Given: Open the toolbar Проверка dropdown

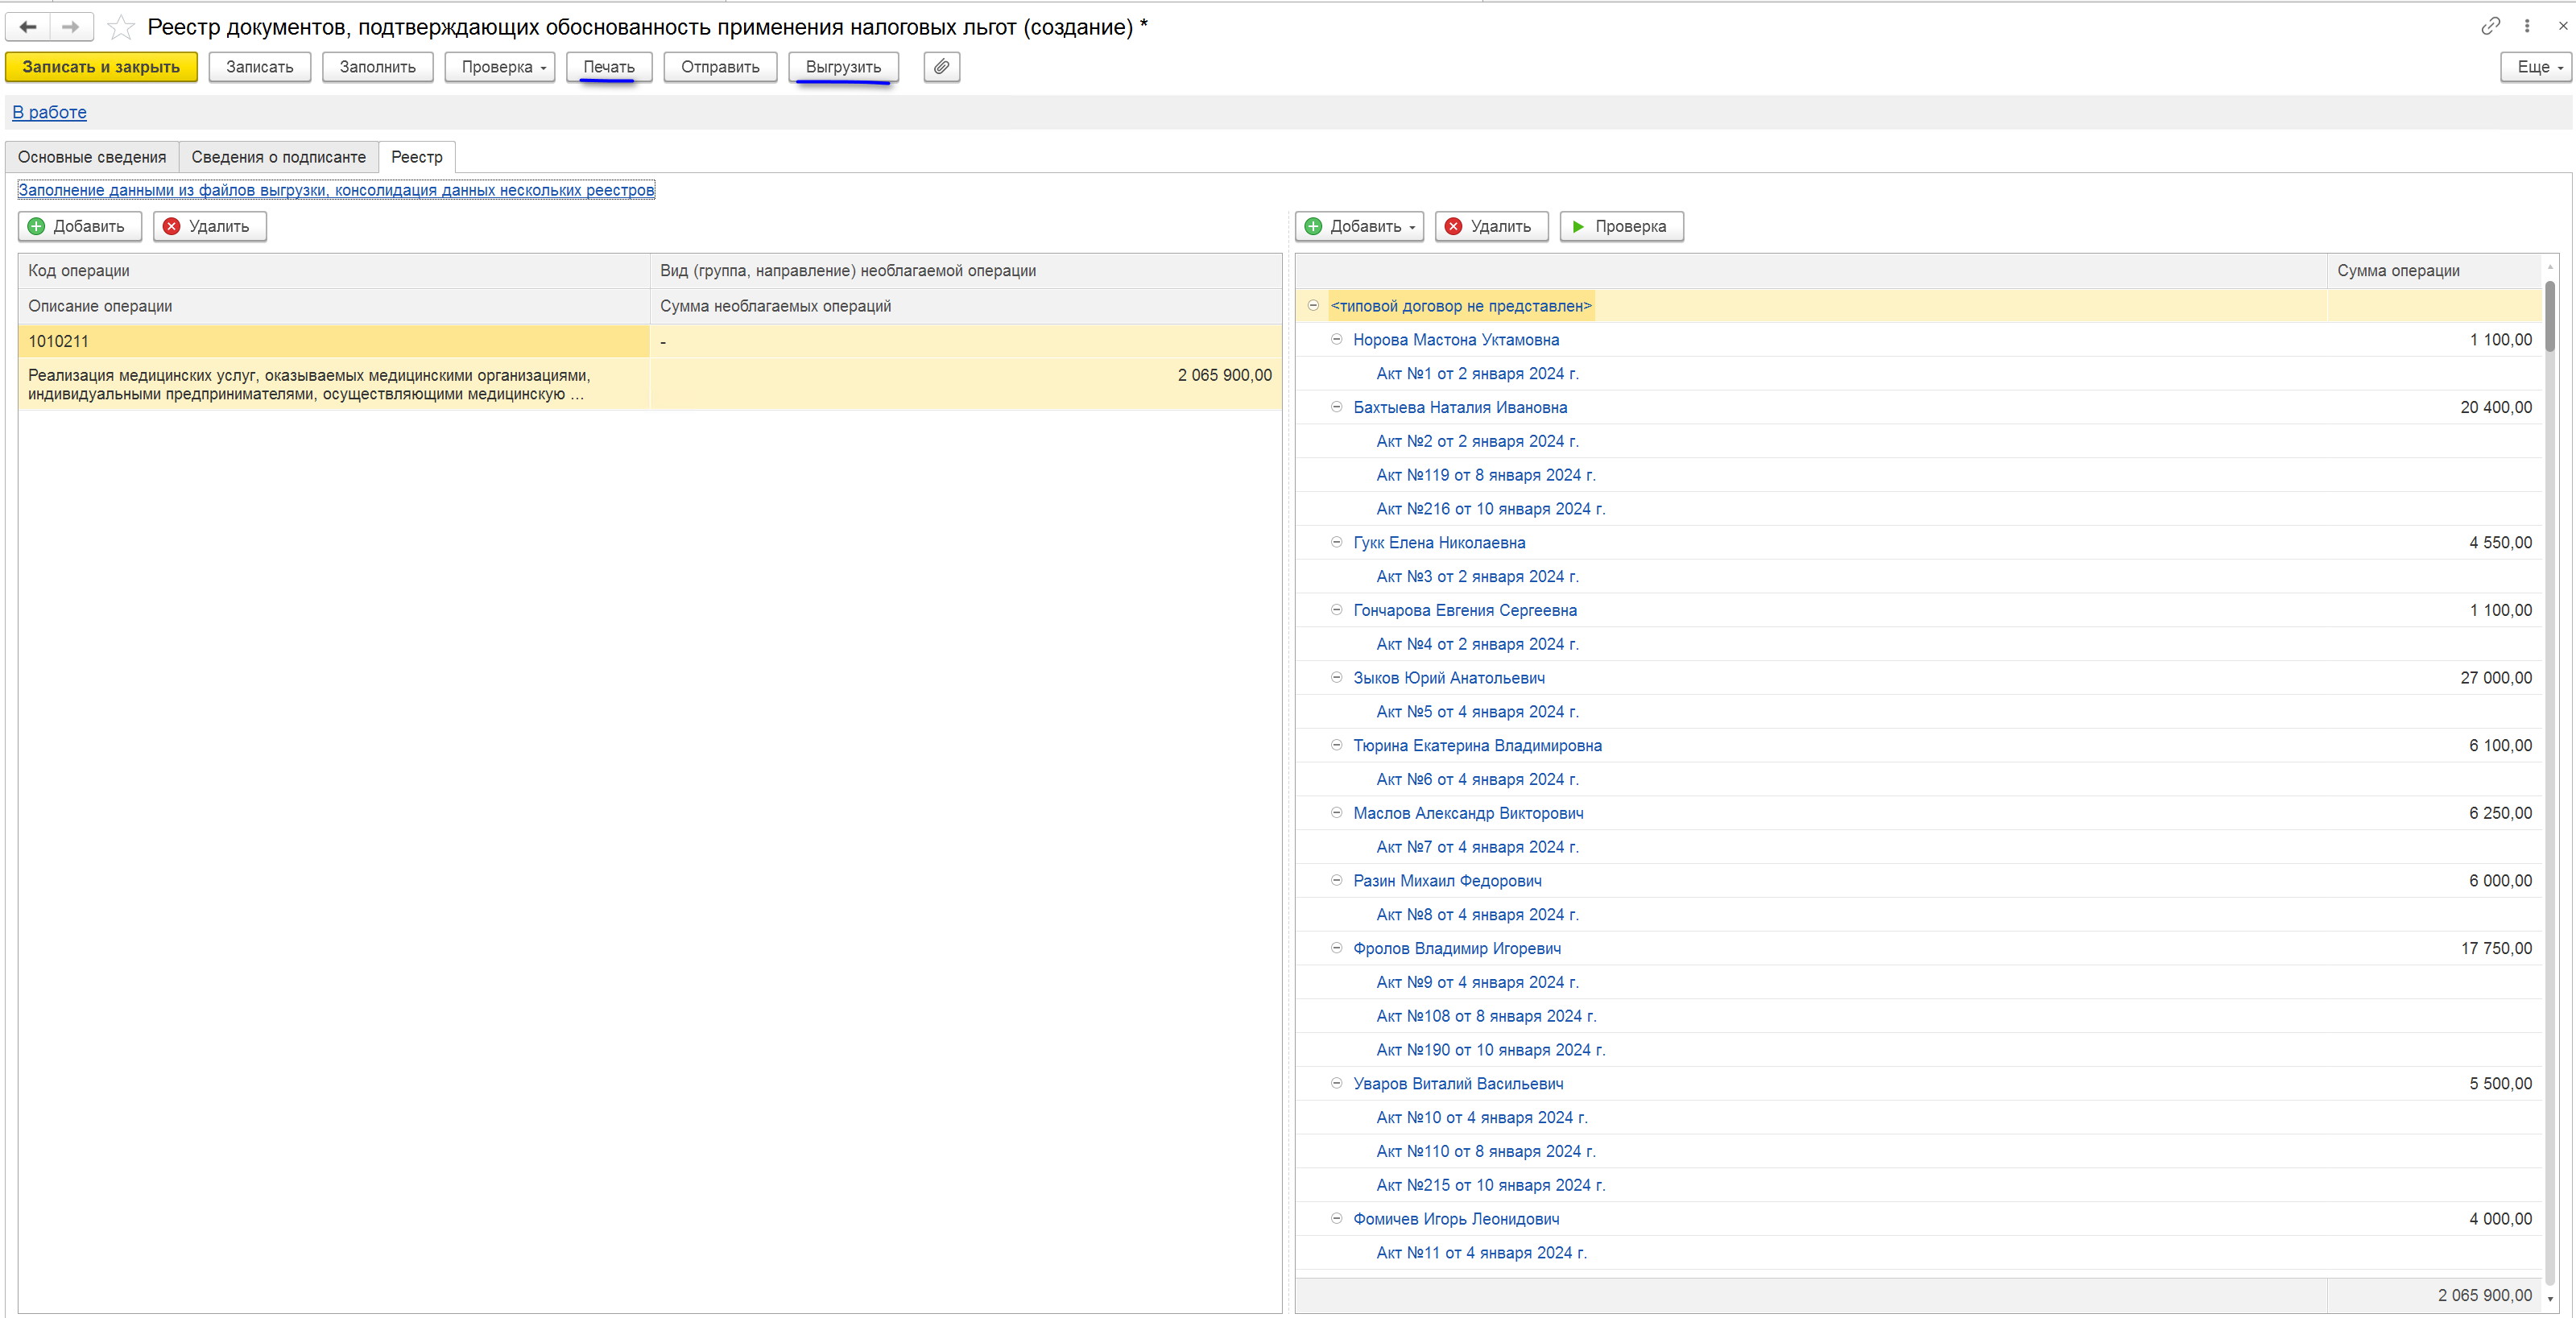Looking at the screenshot, I should click(500, 67).
